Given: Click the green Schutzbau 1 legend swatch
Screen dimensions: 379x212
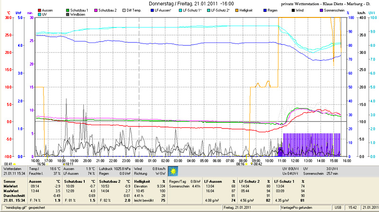Looking at the screenshot, I should 68,10.
